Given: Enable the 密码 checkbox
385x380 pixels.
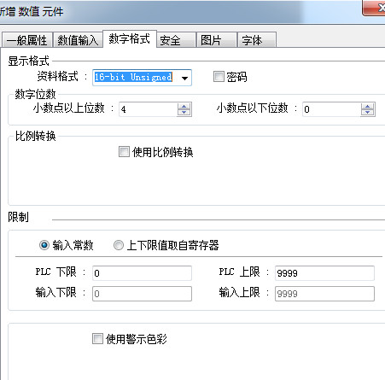Looking at the screenshot, I should pyautogui.click(x=219, y=77).
